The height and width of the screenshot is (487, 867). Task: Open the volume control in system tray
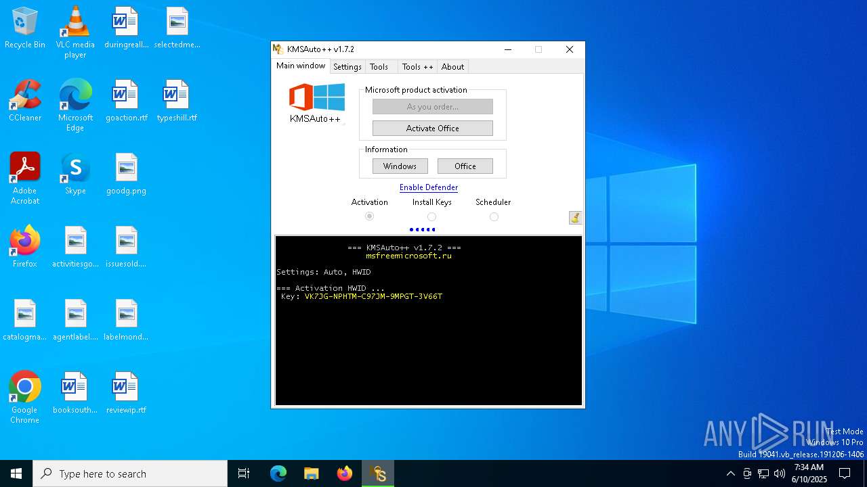(780, 473)
